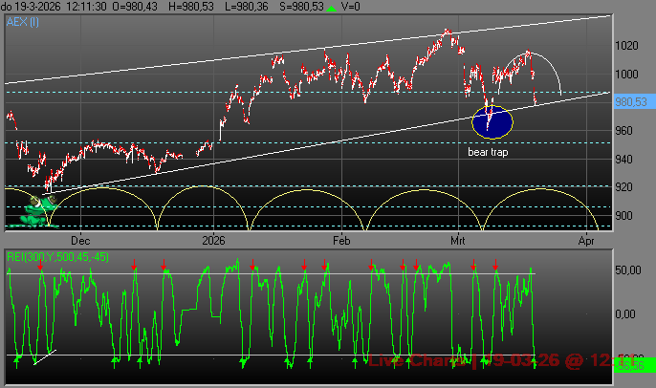656x388 pixels.
Task: Click the Mrt label on date axis
Action: (x=458, y=241)
